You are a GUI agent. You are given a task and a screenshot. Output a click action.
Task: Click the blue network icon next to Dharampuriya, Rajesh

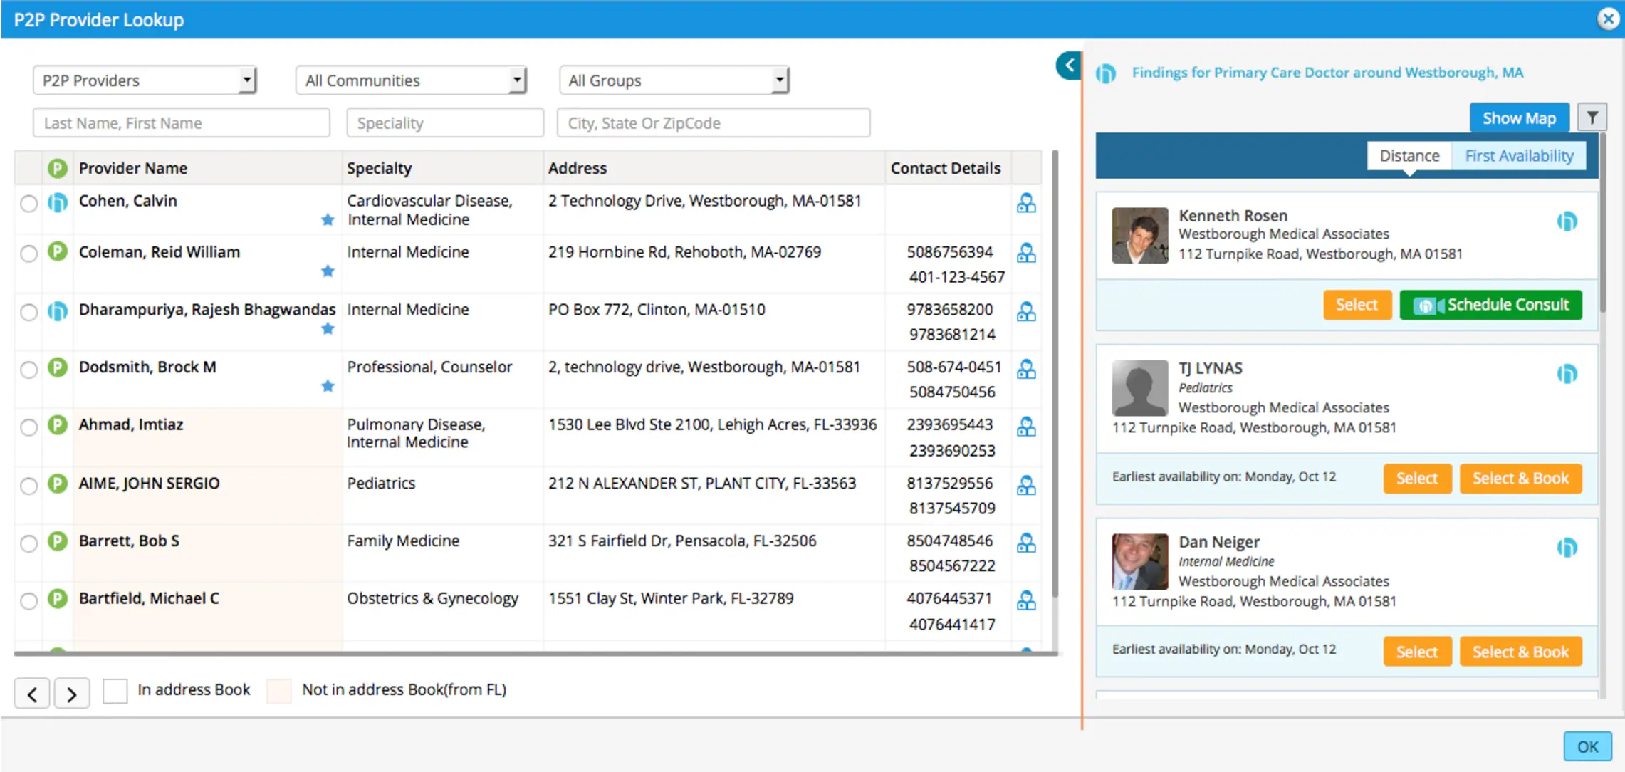57,311
